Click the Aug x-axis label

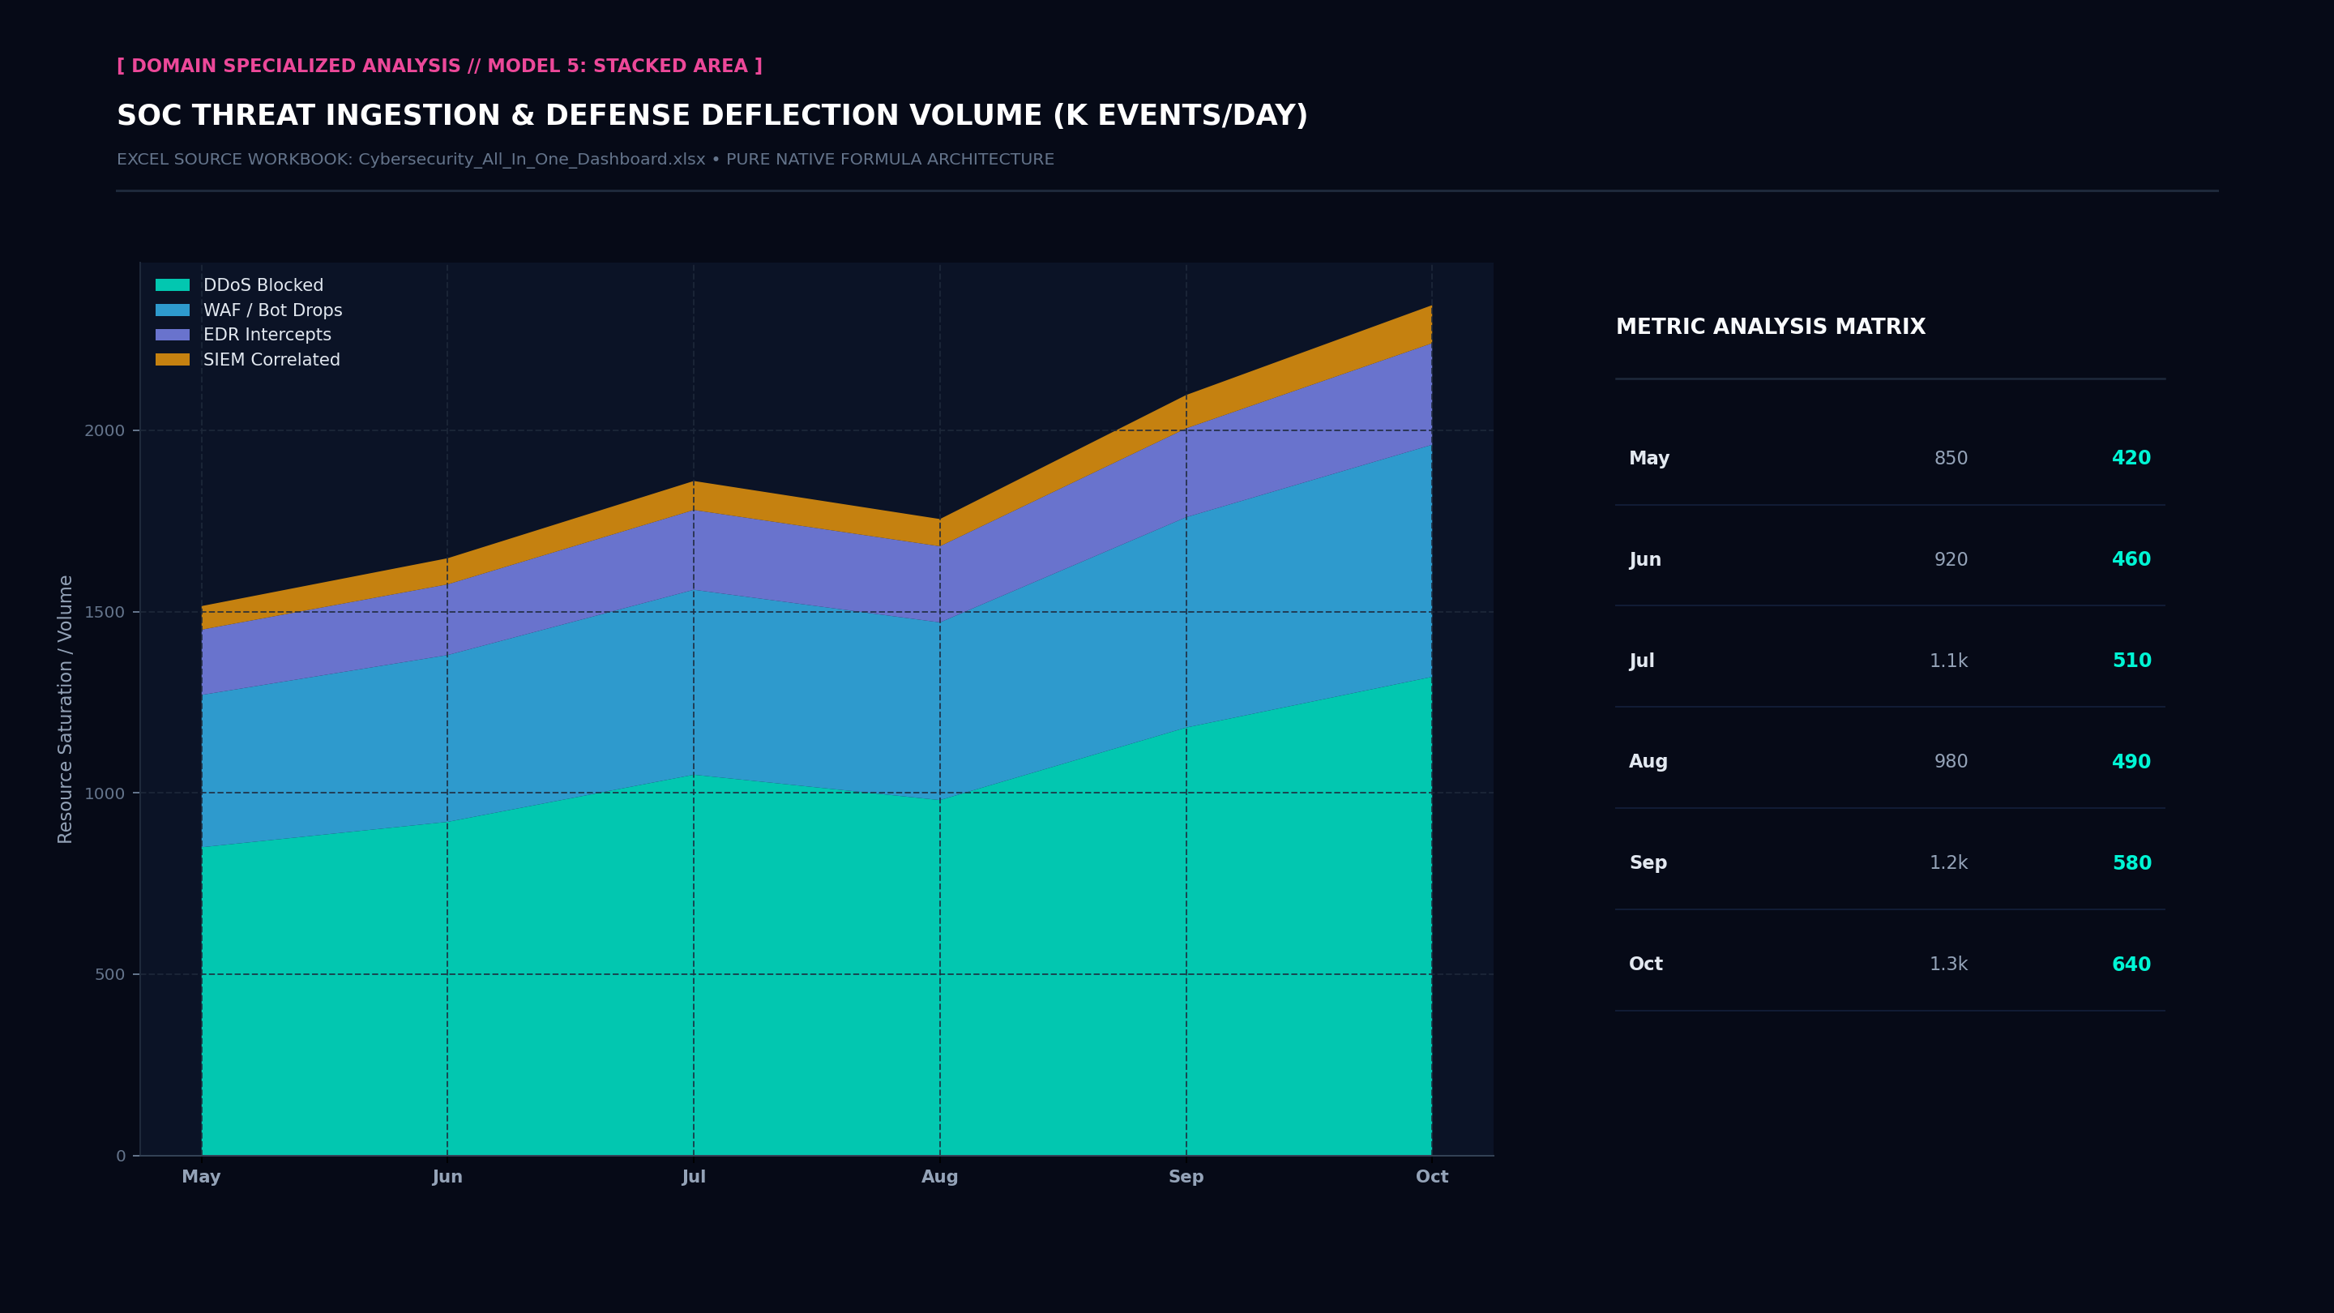pos(939,1176)
